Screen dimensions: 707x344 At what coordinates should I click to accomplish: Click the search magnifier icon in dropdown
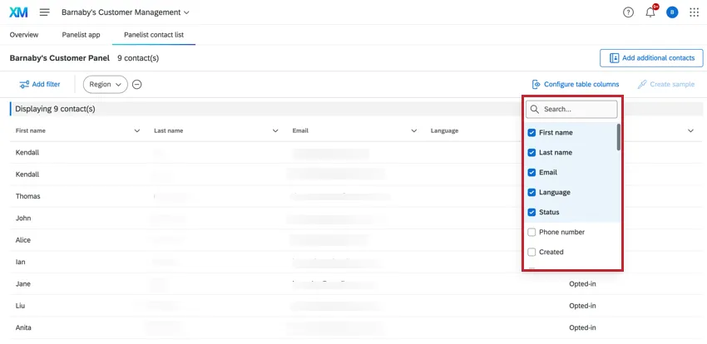pyautogui.click(x=535, y=109)
